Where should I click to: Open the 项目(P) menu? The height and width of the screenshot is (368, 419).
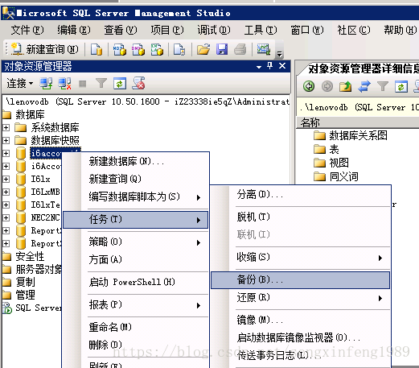click(x=167, y=30)
